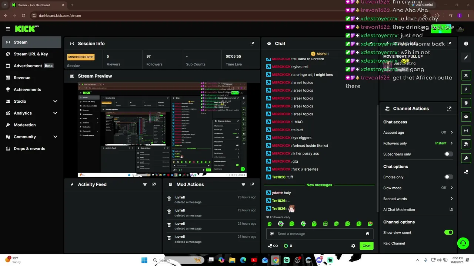474x266 pixels.
Task: Reload the dashboard page
Action: [23, 16]
